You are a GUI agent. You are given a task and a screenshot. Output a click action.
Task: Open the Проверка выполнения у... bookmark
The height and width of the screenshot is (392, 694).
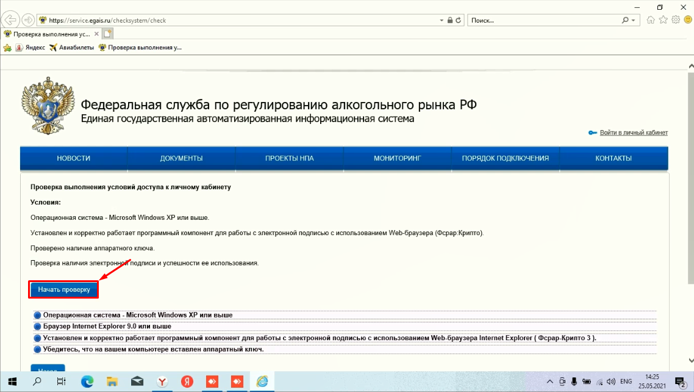tap(140, 48)
